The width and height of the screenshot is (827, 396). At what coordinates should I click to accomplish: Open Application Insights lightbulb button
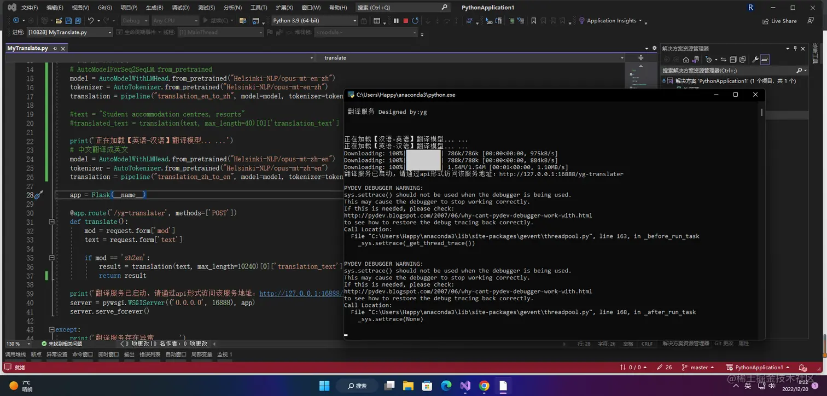coord(611,21)
